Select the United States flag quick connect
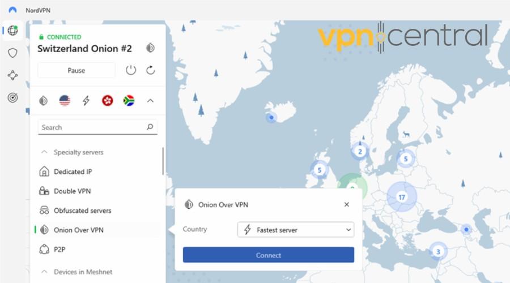Screen dimensions: 510x283 tap(65, 101)
